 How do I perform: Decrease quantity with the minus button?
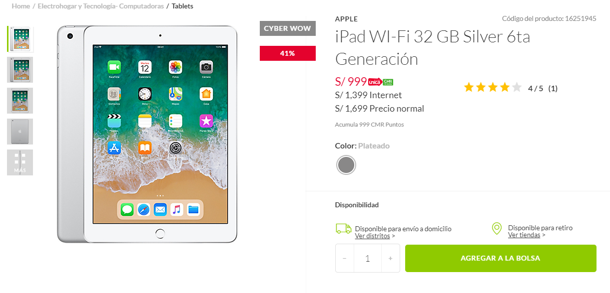coord(345,258)
